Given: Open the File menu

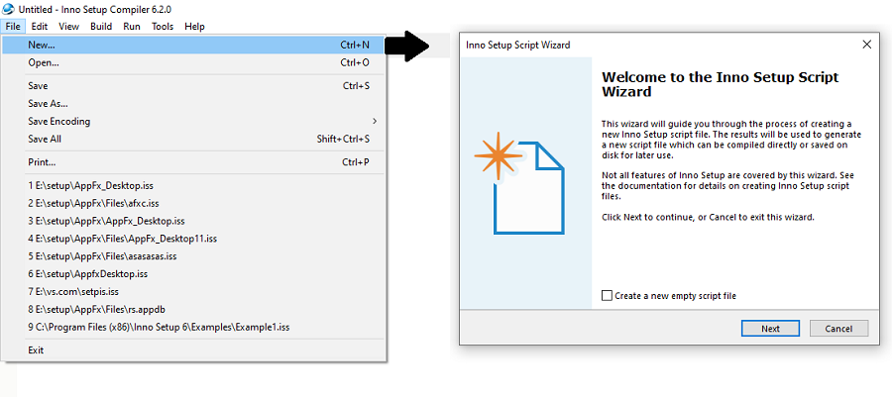Looking at the screenshot, I should click(13, 26).
